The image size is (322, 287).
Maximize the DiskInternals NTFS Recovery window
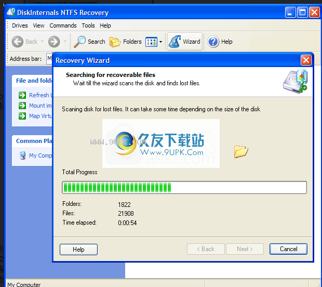pyautogui.click(x=302, y=12)
